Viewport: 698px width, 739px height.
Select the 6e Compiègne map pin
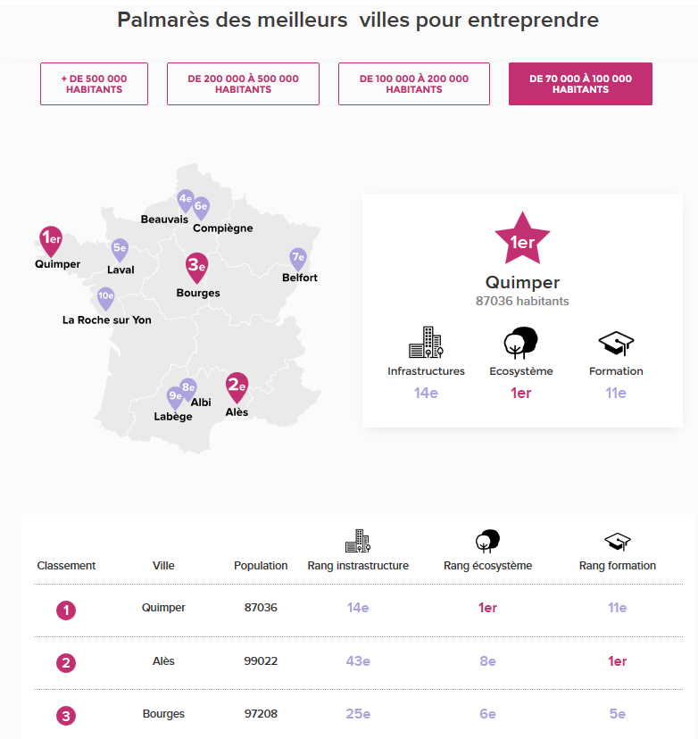(x=202, y=208)
